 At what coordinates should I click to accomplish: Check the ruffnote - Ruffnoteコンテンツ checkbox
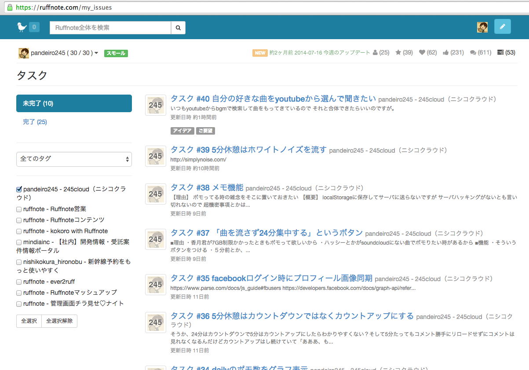(19, 220)
